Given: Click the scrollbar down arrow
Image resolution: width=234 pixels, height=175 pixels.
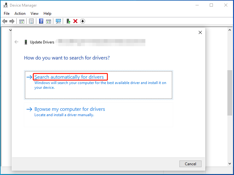Looking at the screenshot, I should tap(230, 164).
